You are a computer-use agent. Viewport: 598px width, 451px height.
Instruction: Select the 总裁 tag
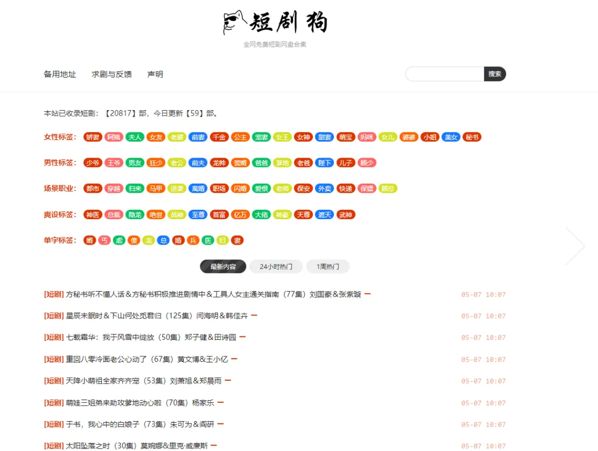click(x=113, y=214)
